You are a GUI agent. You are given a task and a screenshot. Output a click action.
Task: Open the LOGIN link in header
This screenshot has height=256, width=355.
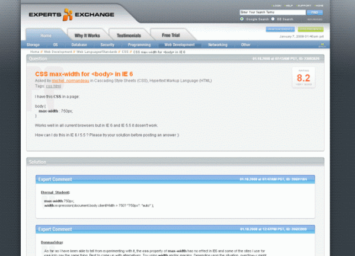276,5
